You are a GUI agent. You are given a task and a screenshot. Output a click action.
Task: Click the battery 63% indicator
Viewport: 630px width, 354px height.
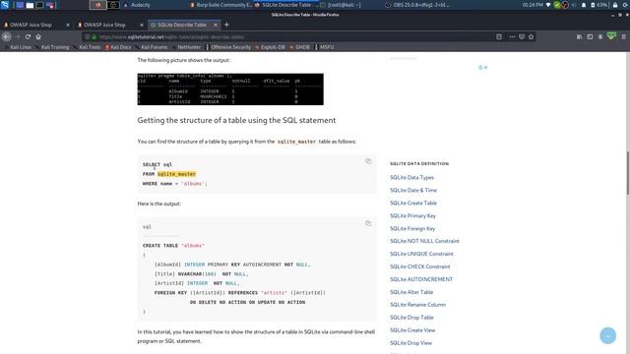599,5
